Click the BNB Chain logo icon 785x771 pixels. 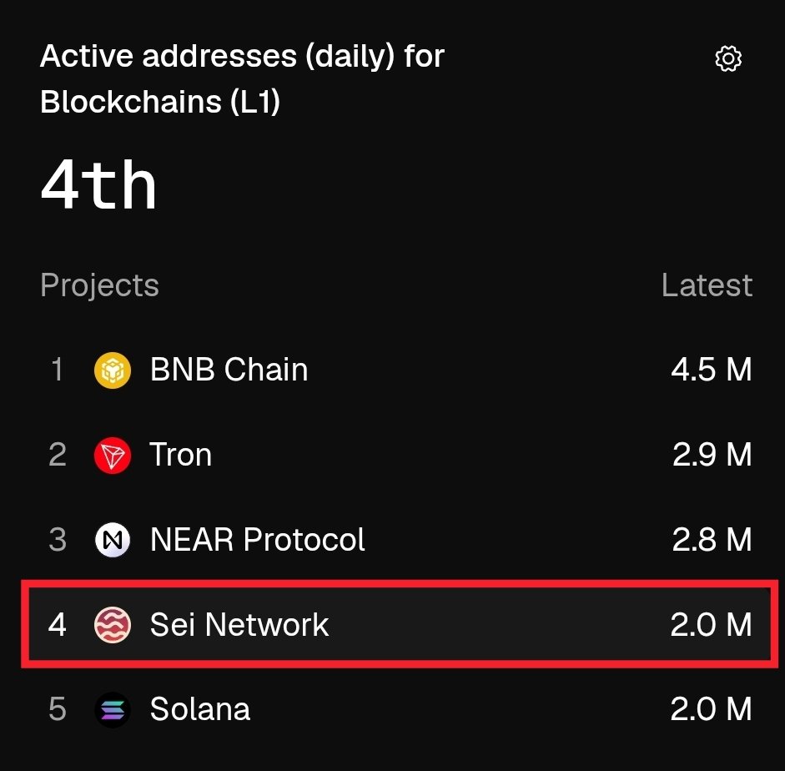(x=113, y=370)
